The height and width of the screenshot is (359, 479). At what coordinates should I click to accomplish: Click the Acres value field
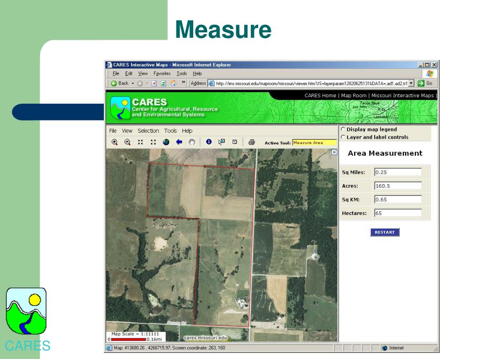[x=398, y=186]
